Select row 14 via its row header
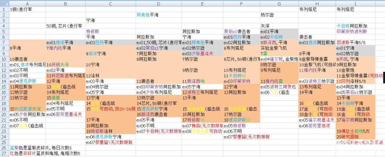The image size is (385, 157). [x=5, y=81]
